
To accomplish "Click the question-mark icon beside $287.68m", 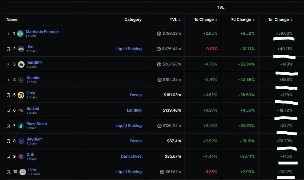I will [x=159, y=64].
